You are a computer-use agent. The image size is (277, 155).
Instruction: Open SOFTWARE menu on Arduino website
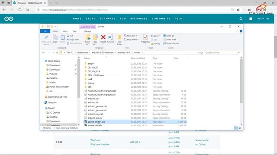click(108, 19)
